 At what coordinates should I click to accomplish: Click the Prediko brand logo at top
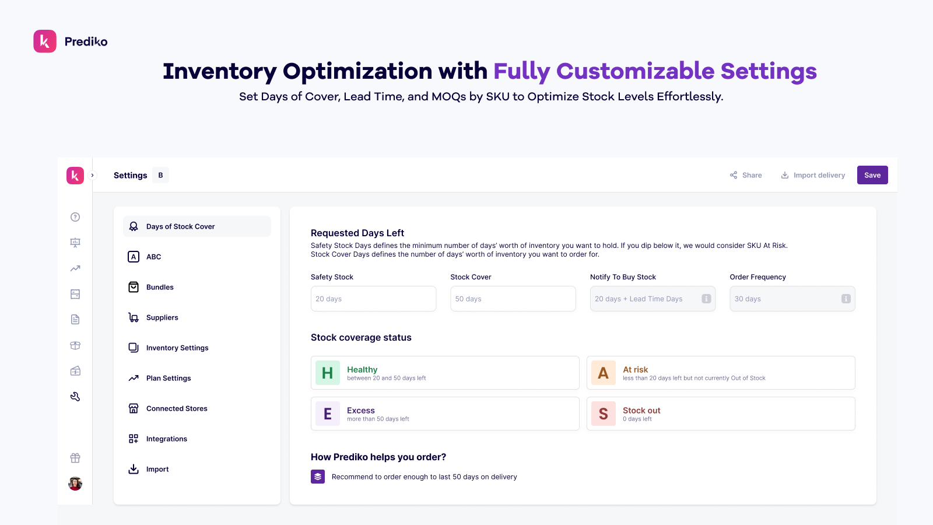coord(71,41)
